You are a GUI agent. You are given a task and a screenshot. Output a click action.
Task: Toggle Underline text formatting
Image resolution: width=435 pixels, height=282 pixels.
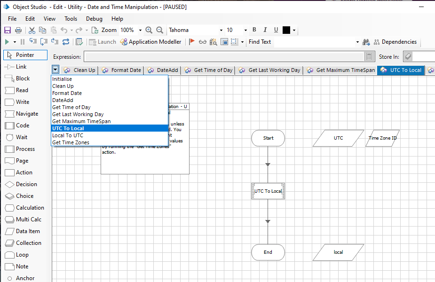[276, 30]
